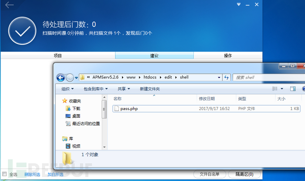The image size is (305, 181).
Task: Open the view options dropdown arrow
Action: pos(282,89)
